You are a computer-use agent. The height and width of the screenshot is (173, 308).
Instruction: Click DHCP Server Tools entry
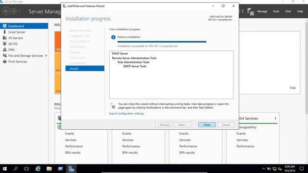135,66
